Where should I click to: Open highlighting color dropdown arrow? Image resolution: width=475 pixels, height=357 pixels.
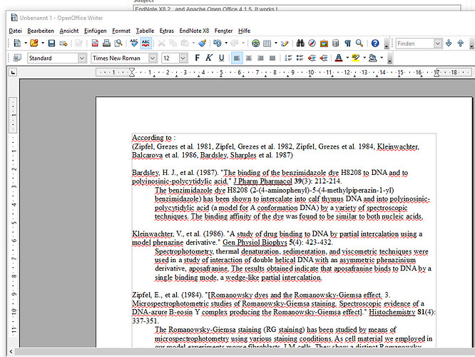coord(364,58)
